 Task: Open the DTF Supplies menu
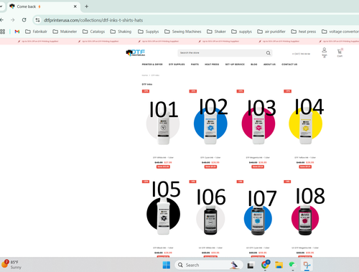pos(177,65)
